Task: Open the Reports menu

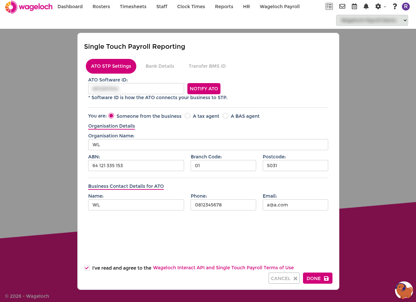Action: 224,7
